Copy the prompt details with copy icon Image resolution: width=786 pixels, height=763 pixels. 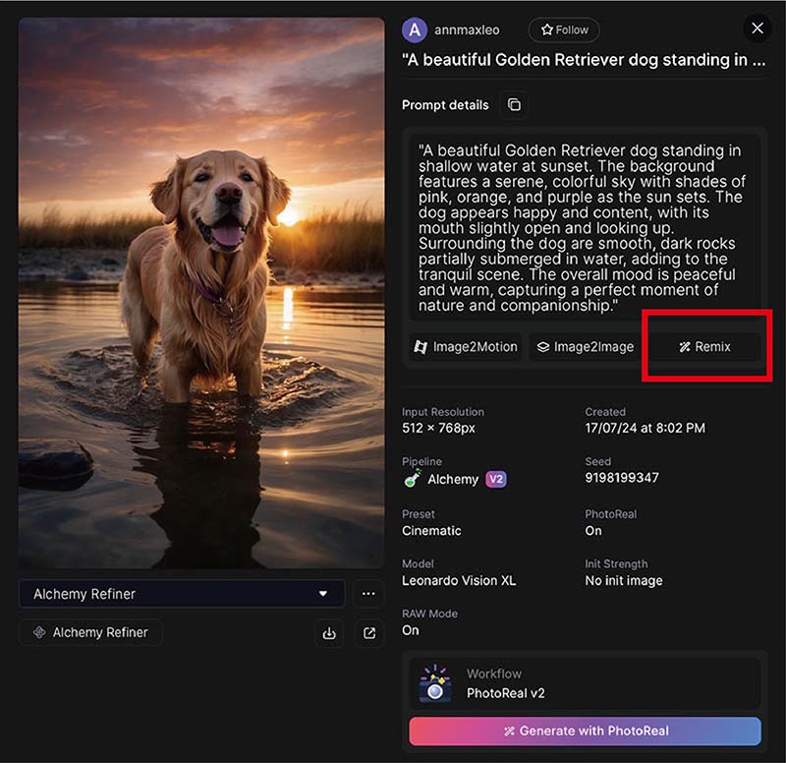[514, 105]
